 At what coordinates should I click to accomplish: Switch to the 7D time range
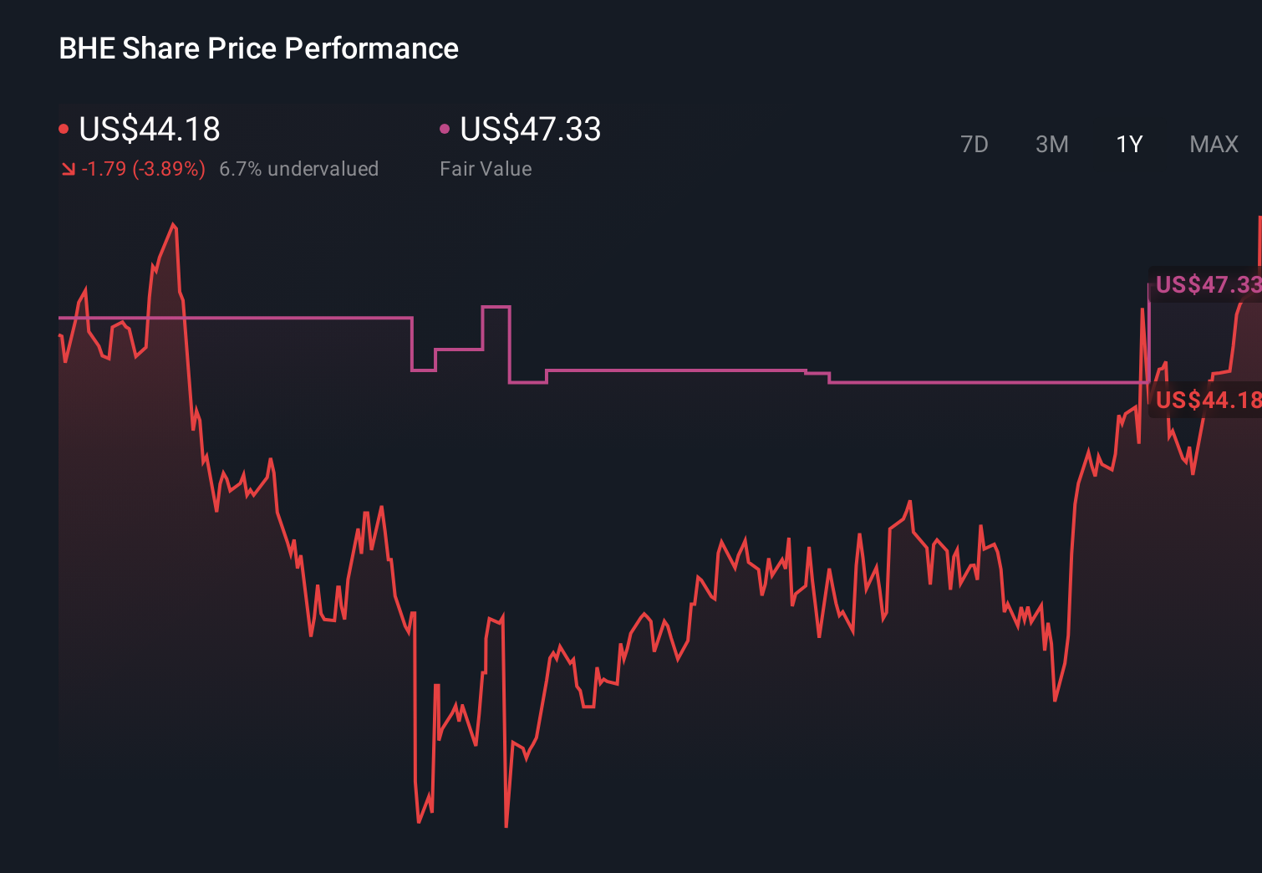tap(975, 144)
